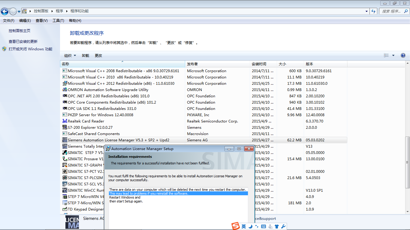The image size is (410, 230).
Task: Open the 查看(V) menu
Action: 41,21
